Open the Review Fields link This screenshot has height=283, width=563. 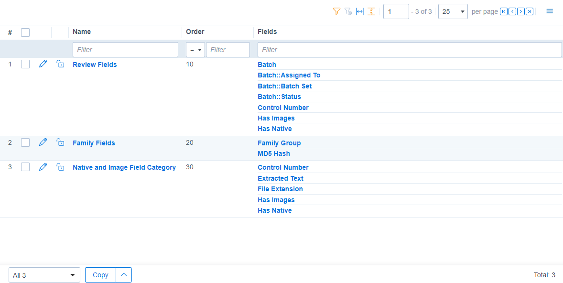pyautogui.click(x=95, y=65)
